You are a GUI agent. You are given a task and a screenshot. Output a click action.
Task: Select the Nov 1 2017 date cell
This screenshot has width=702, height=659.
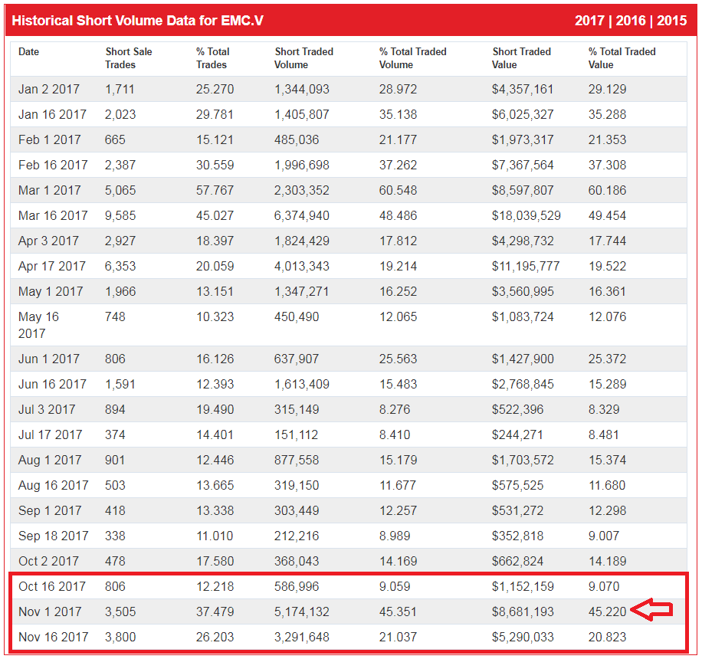pyautogui.click(x=50, y=612)
